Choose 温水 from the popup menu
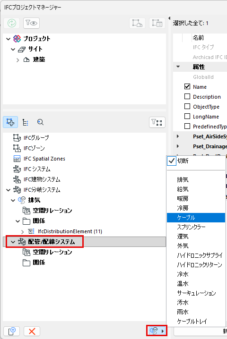This screenshot has height=339, width=227. coord(196,283)
